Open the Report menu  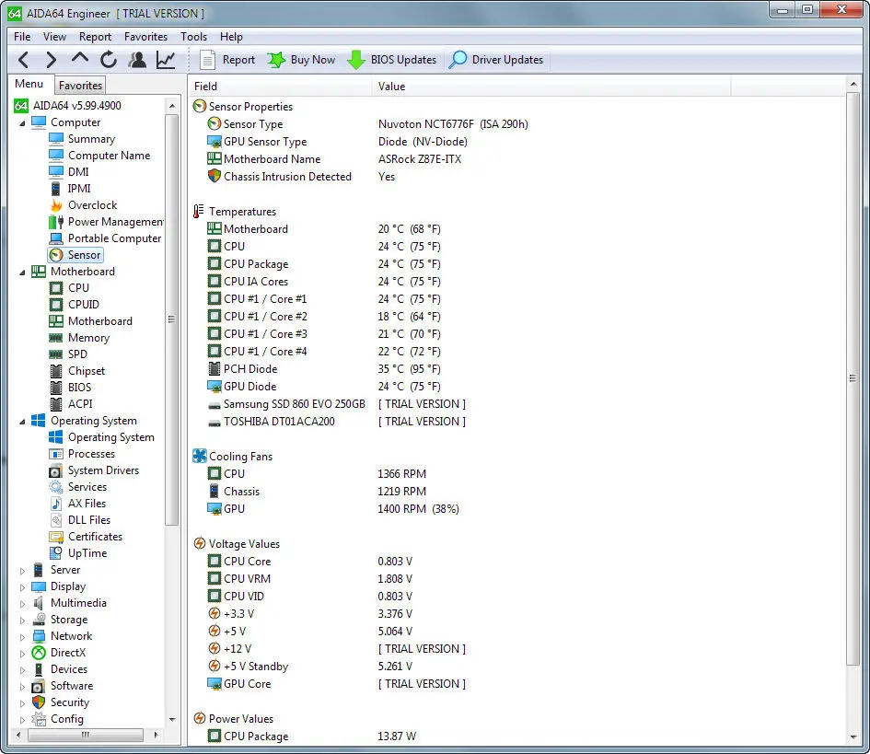click(95, 37)
